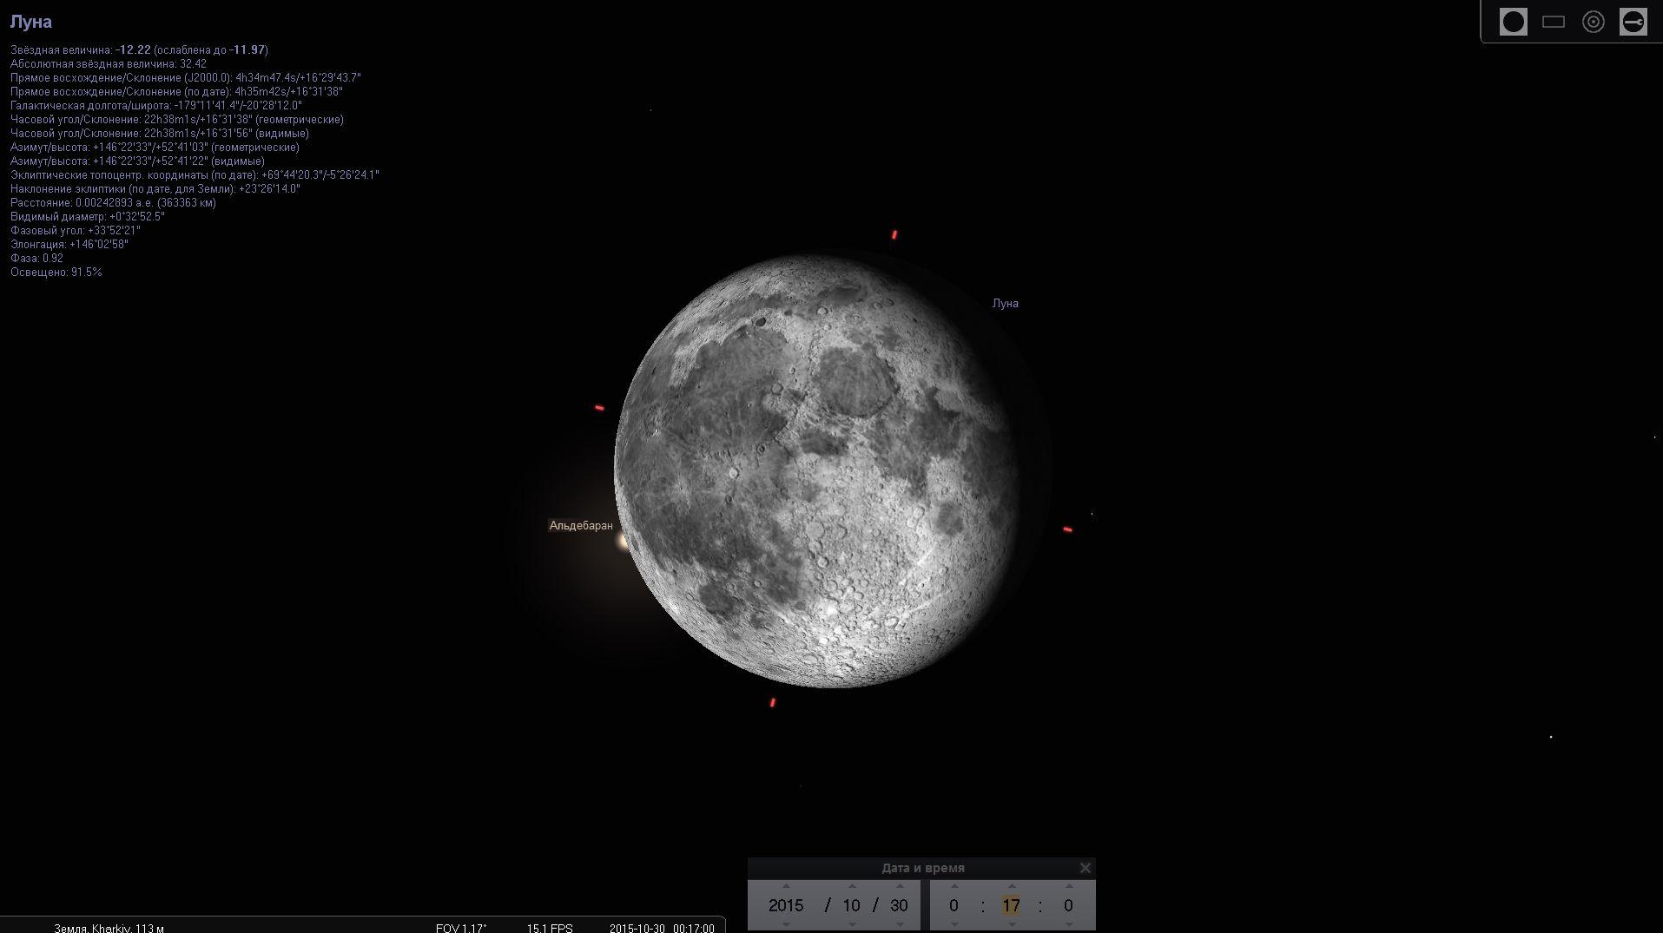1663x933 pixels.
Task: Increase the minutes with the up arrow
Action: tap(1012, 886)
